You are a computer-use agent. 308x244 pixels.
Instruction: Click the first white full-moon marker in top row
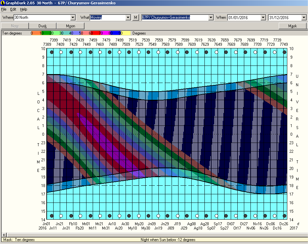(x=61, y=52)
